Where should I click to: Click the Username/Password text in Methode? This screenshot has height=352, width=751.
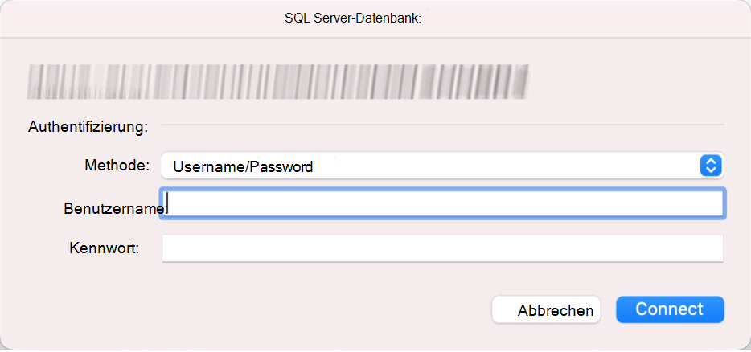click(x=243, y=166)
